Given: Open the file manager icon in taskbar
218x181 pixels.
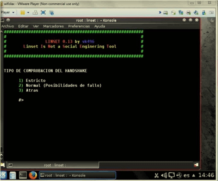Looking at the screenshot, I should (13, 175).
